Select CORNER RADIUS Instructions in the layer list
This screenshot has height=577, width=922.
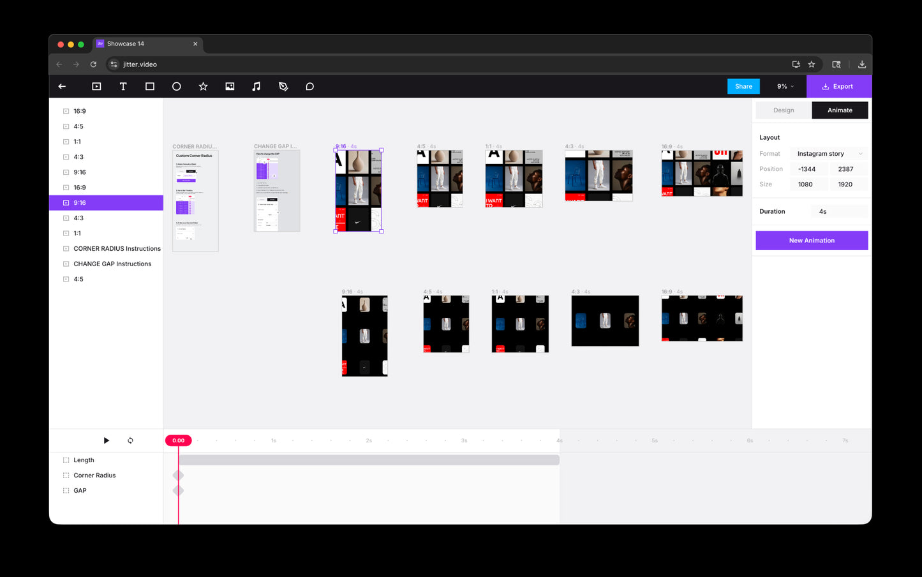(x=117, y=248)
